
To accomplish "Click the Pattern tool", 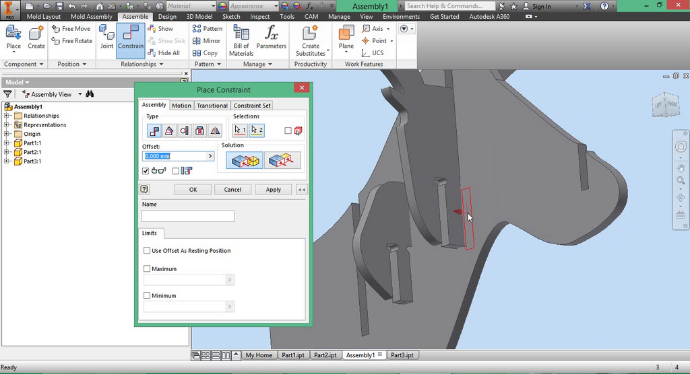I will point(208,28).
